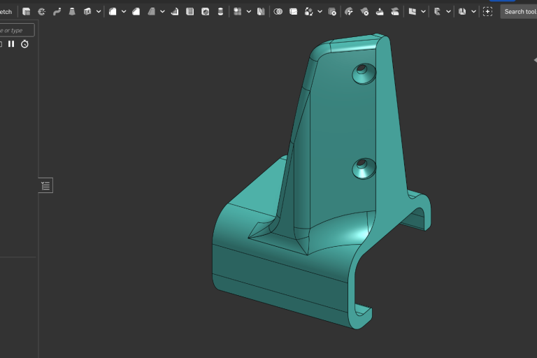Select the Boolean tool
Screen dimensions: 537x358
[x=278, y=12]
